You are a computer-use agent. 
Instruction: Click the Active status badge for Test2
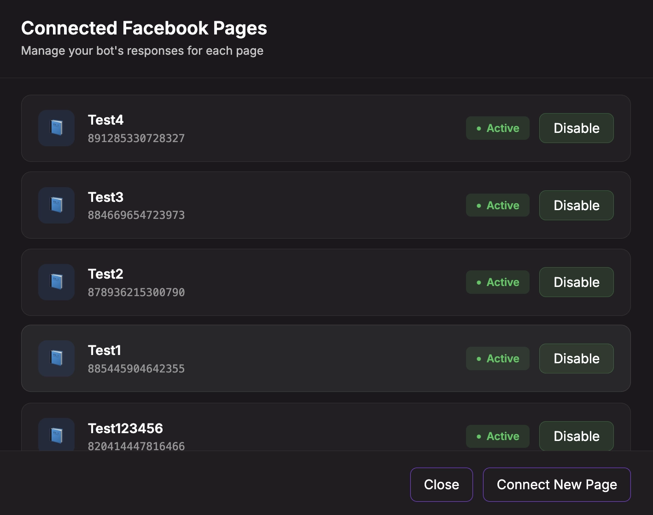click(497, 282)
